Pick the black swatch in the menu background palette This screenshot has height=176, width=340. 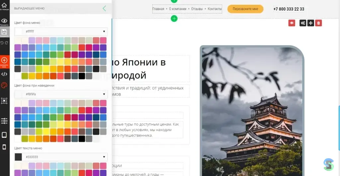[x=82, y=76]
